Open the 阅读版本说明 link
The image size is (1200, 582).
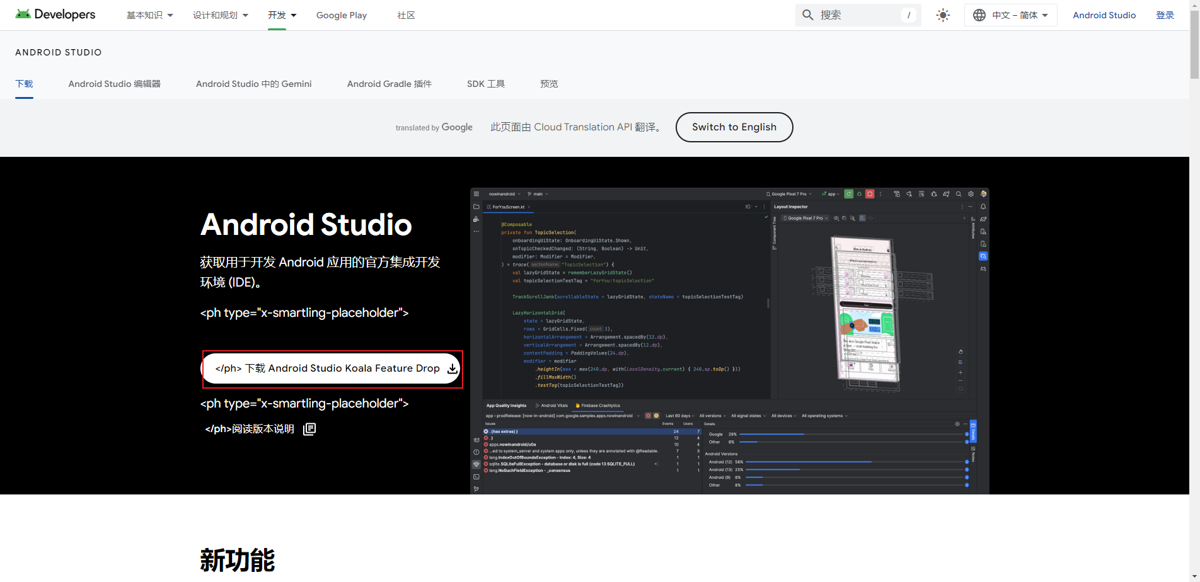tap(250, 429)
